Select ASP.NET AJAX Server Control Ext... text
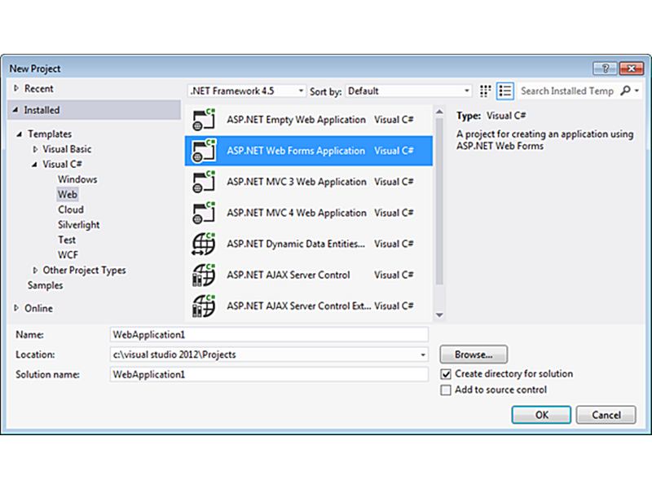652x489 pixels. click(x=298, y=306)
